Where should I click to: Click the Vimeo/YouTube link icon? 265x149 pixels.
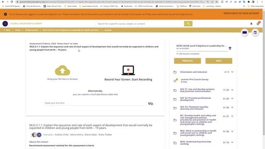point(150,103)
